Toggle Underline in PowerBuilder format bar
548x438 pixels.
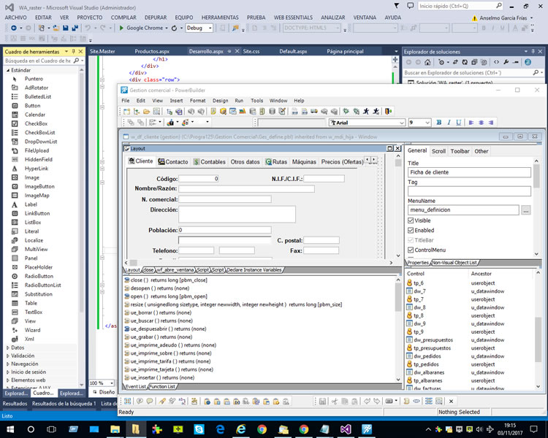tap(459, 122)
